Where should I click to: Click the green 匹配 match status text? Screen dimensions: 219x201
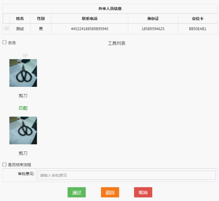coord(23,108)
